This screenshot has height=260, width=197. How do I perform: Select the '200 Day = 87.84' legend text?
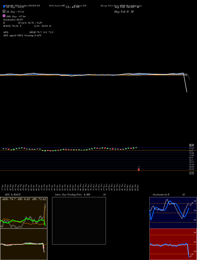coord(16,17)
